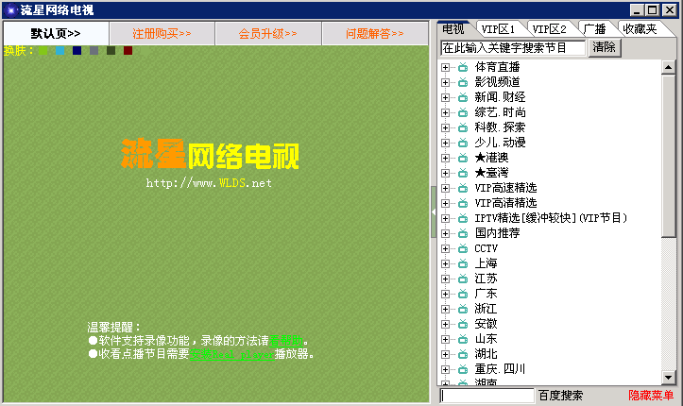The height and width of the screenshot is (406, 683).
Task: Open the 广播 radio tab
Action: point(594,29)
